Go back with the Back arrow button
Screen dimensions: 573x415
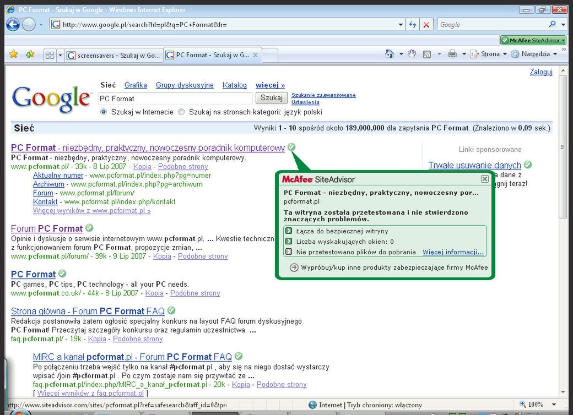point(13,24)
